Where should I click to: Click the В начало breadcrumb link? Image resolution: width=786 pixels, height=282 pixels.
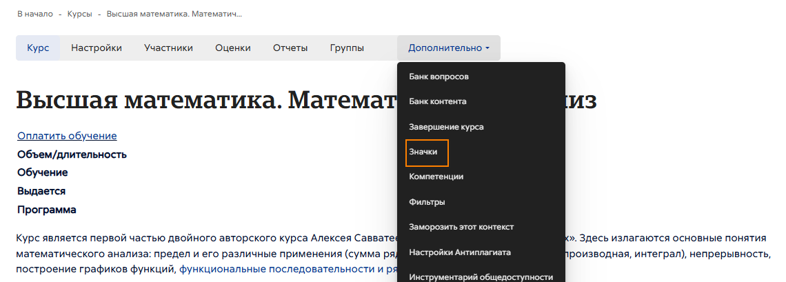(34, 14)
